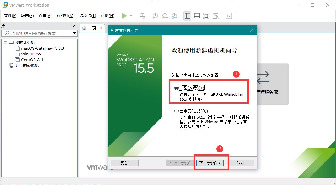The width and height of the screenshot is (336, 185).
Task: Click the 取消 button
Action: (x=240, y=163)
